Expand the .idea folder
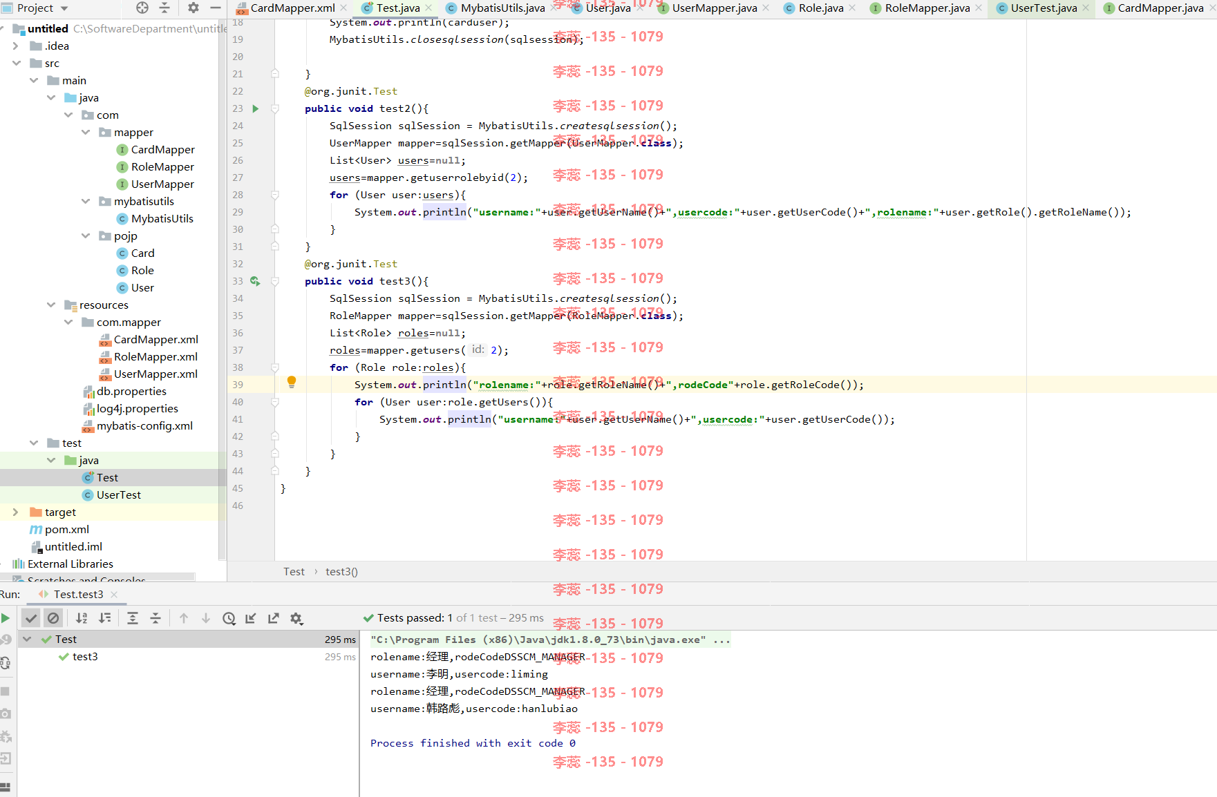1217x797 pixels. [x=17, y=46]
